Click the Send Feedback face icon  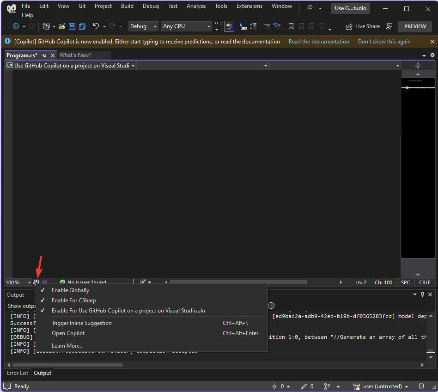click(x=389, y=26)
